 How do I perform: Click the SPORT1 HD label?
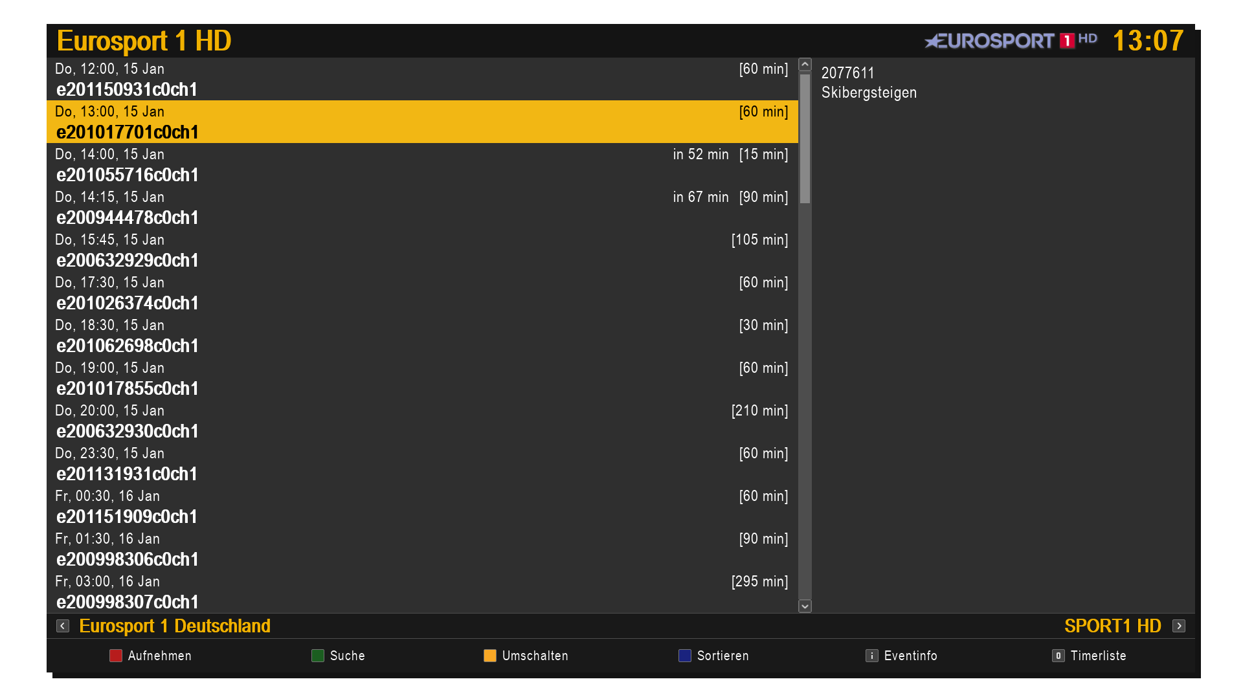coord(1112,626)
